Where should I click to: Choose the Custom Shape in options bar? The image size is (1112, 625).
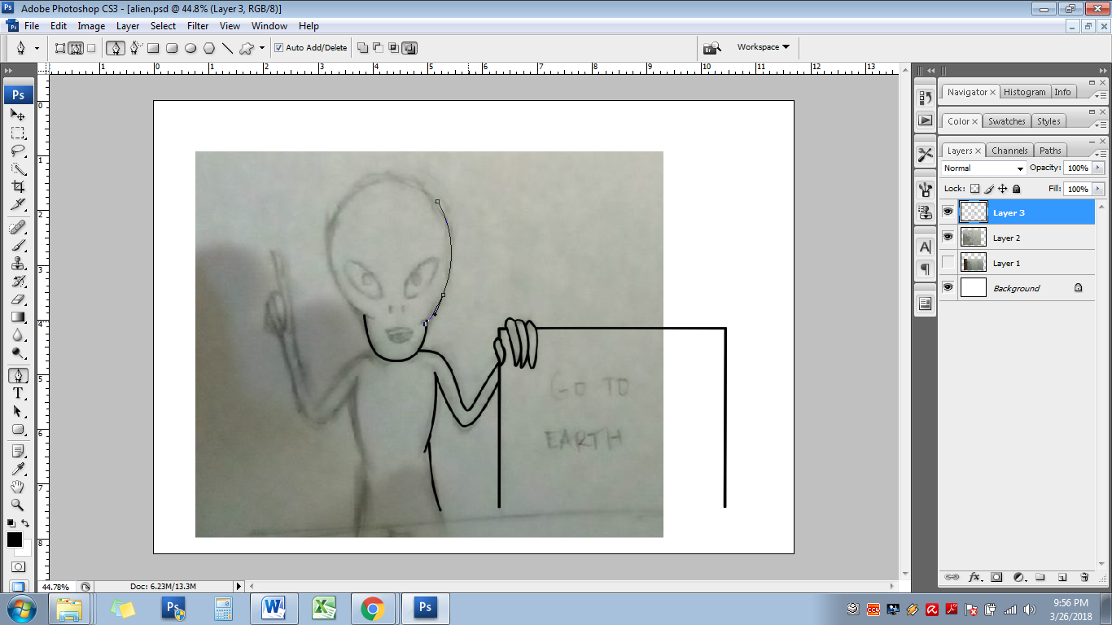(247, 48)
